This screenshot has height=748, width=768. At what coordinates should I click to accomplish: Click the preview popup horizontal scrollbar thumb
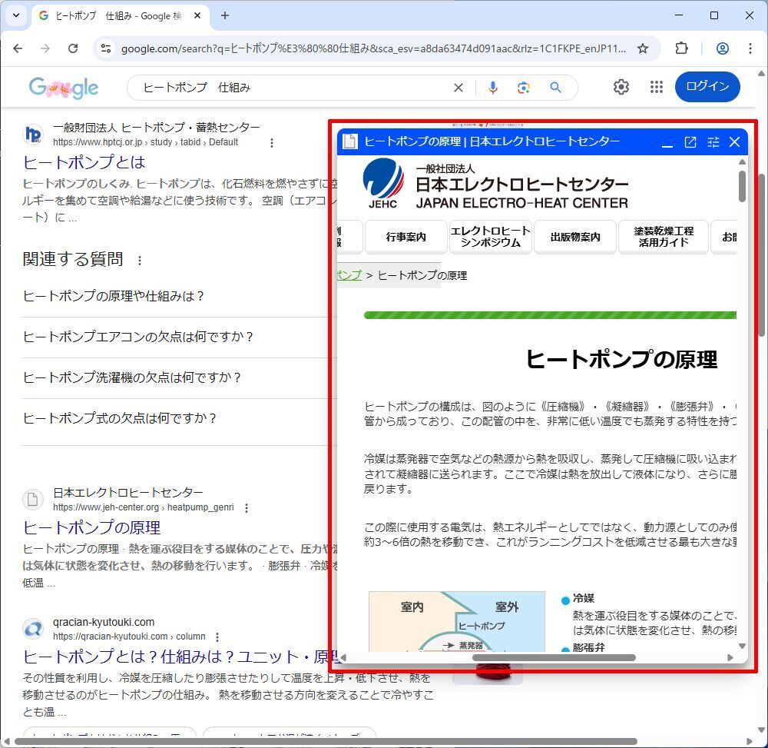pos(554,658)
